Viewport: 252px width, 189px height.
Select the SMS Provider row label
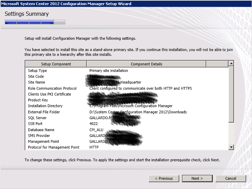click(x=39, y=136)
